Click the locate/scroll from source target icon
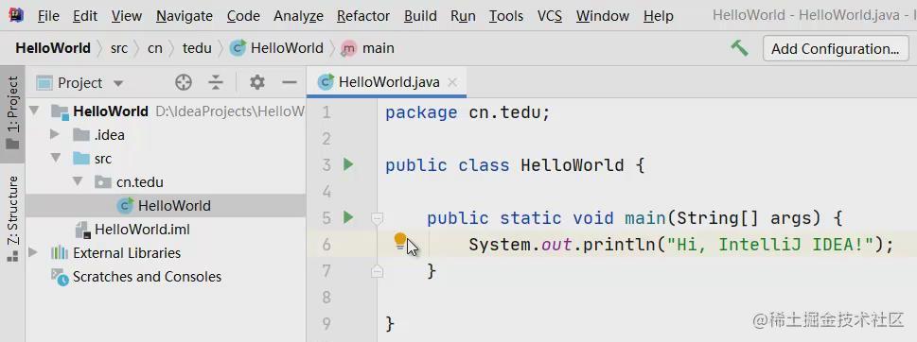 coord(184,83)
